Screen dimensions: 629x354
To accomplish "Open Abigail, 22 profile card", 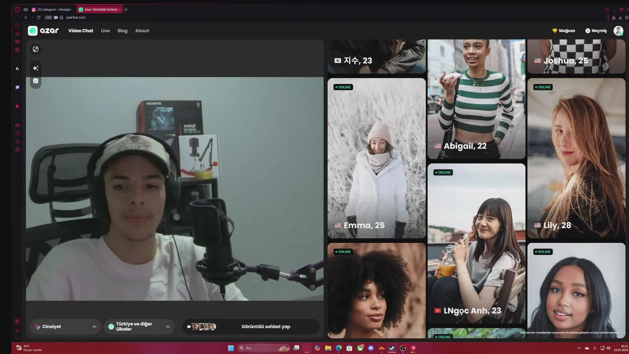I will [x=476, y=99].
